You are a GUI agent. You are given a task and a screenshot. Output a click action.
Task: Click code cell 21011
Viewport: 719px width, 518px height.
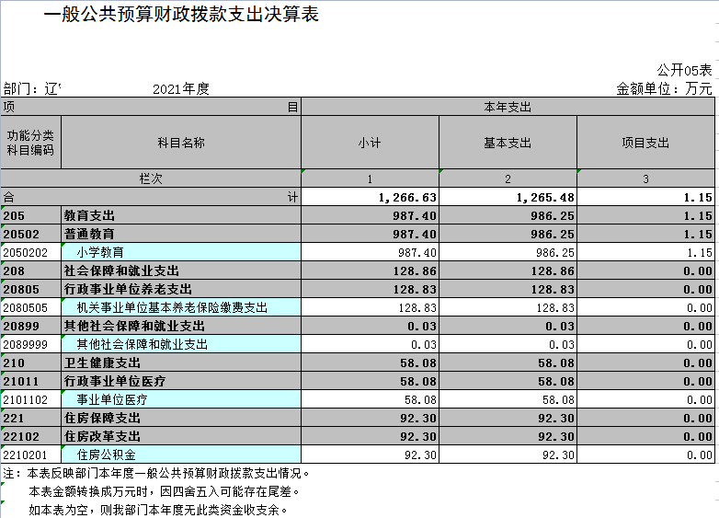click(x=30, y=381)
